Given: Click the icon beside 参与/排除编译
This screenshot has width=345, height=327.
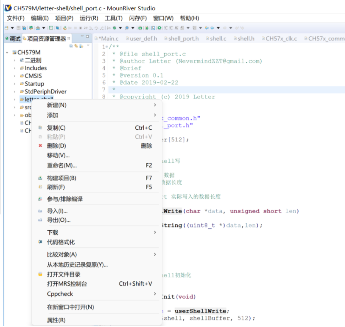Looking at the screenshot, I should 40,199.
